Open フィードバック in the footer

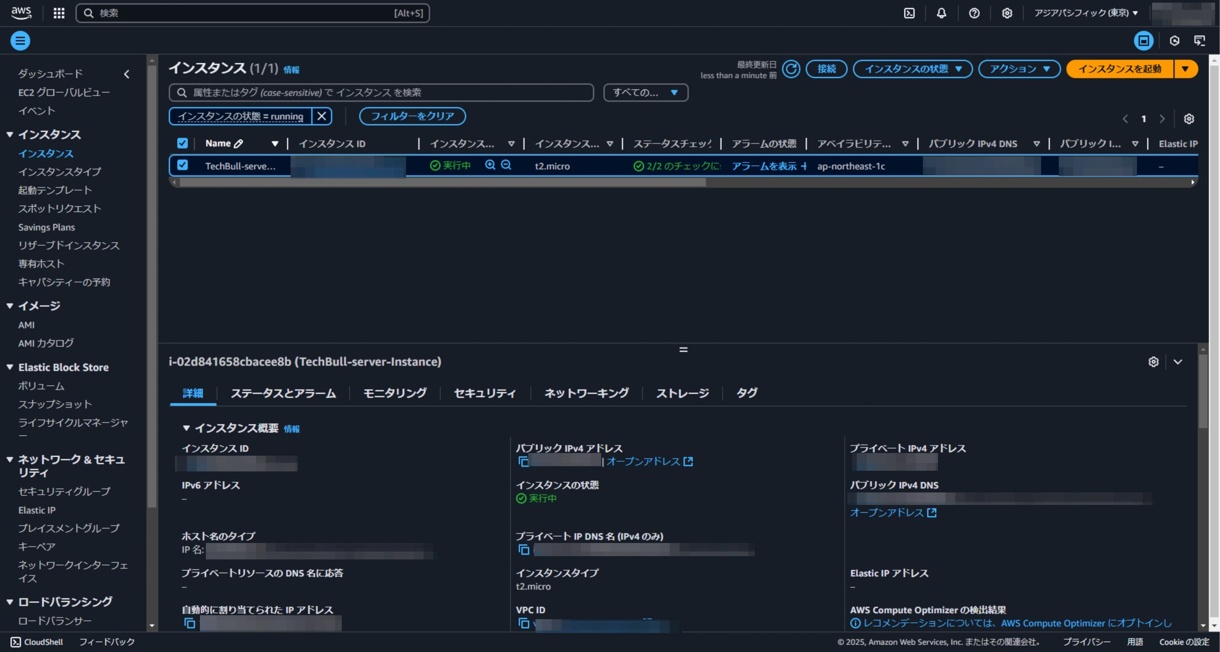click(107, 641)
